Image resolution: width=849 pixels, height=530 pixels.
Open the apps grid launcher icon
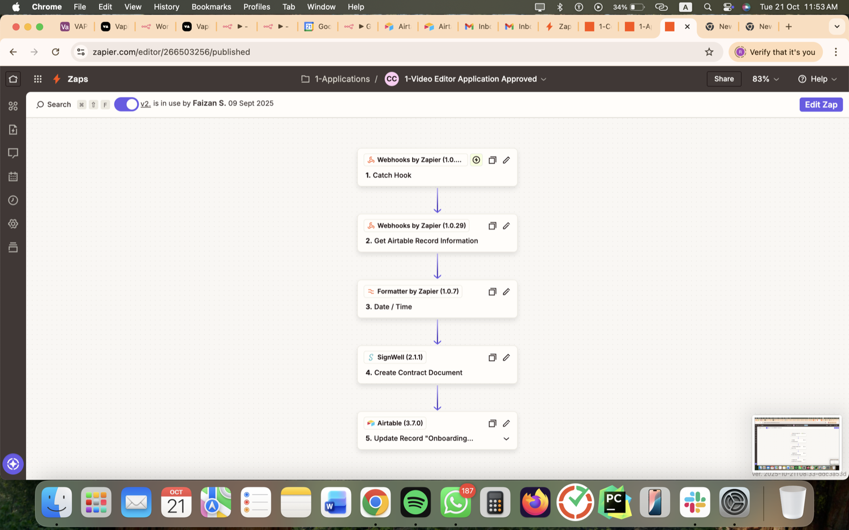[x=38, y=79]
